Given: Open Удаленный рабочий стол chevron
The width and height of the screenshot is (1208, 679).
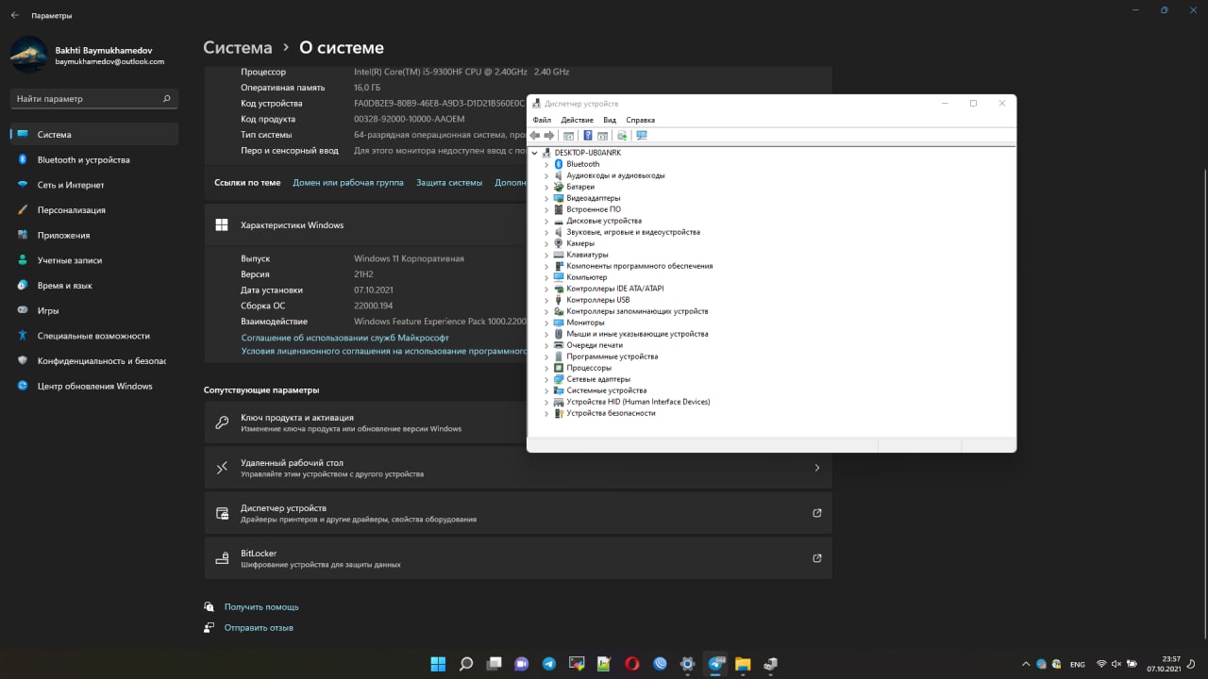Looking at the screenshot, I should point(817,468).
